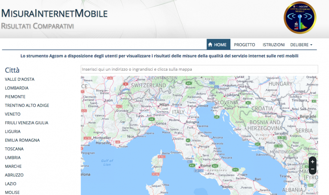The image size is (329, 195).
Task: Click Milan on the map
Action: point(164,105)
